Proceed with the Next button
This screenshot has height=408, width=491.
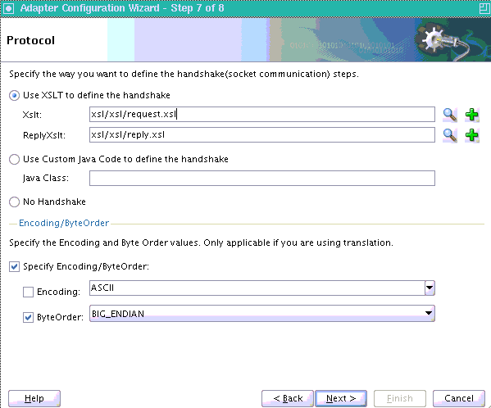(341, 398)
